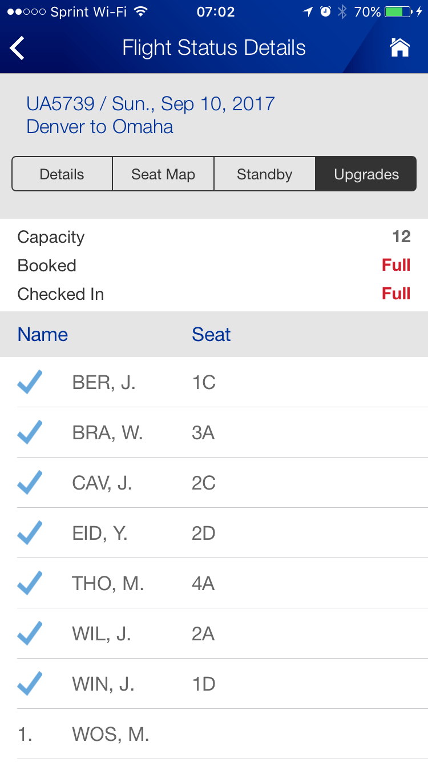Tap the Name column header
Screen dimensions: 428x762
[43, 334]
